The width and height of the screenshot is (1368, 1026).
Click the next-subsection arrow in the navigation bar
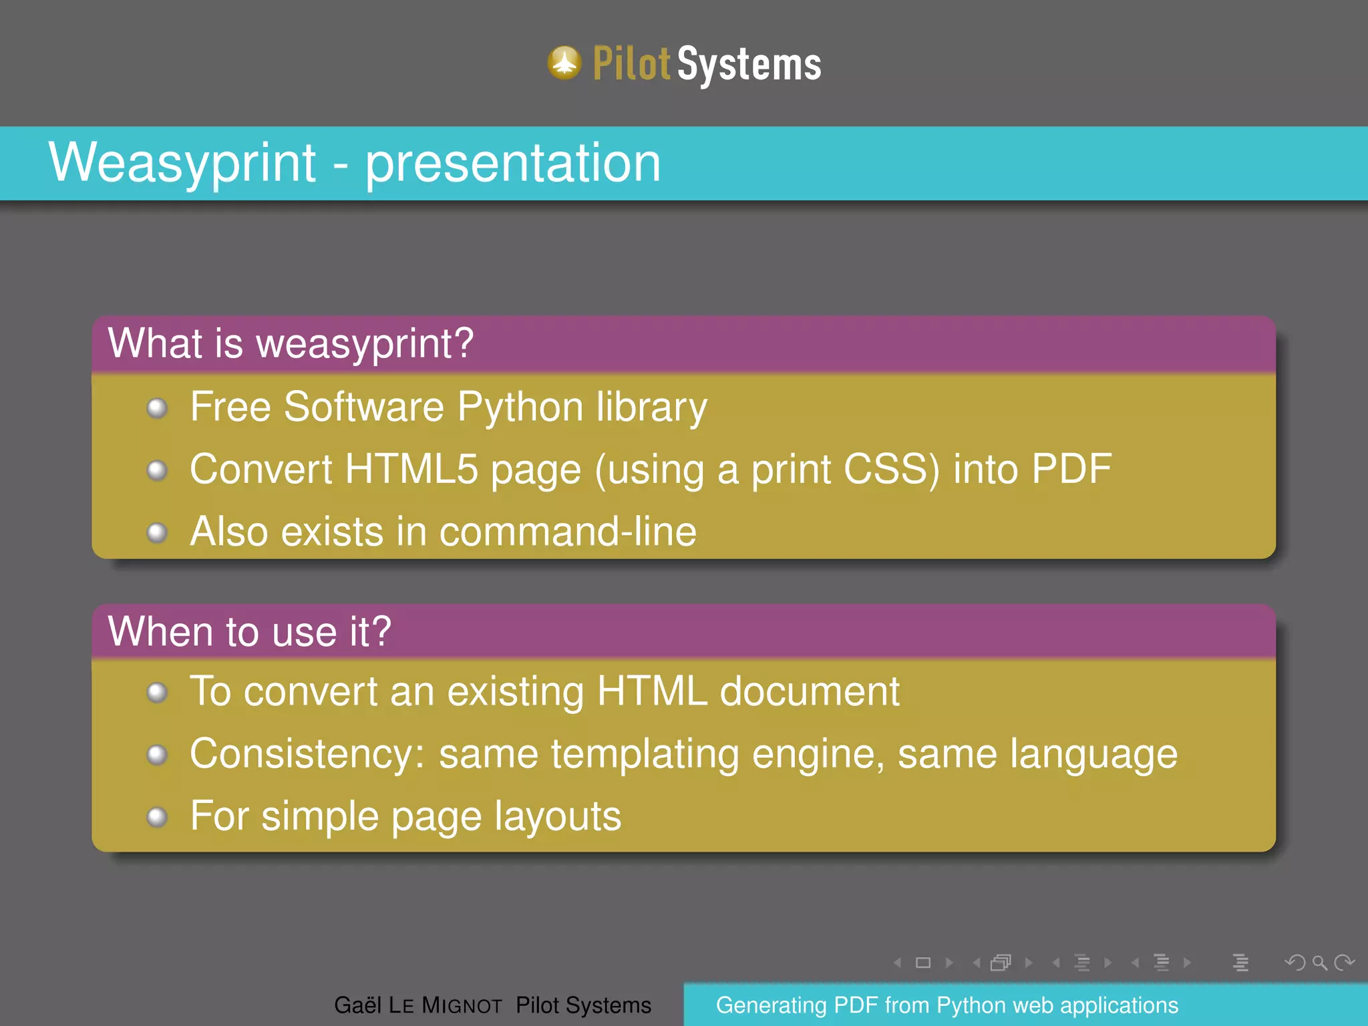tap(1108, 963)
